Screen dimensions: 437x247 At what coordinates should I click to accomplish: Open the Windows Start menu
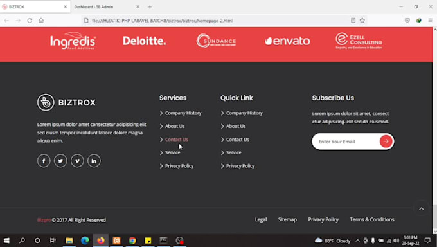(x=6, y=241)
